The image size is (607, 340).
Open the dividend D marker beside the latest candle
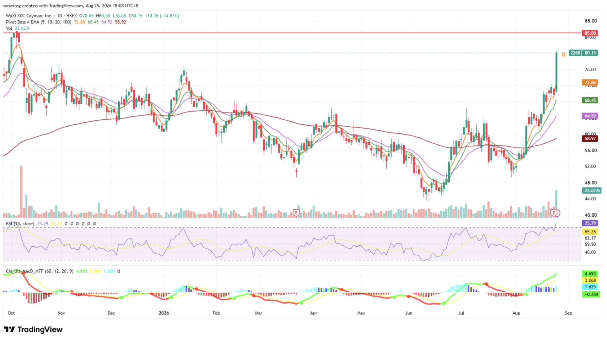(x=563, y=55)
